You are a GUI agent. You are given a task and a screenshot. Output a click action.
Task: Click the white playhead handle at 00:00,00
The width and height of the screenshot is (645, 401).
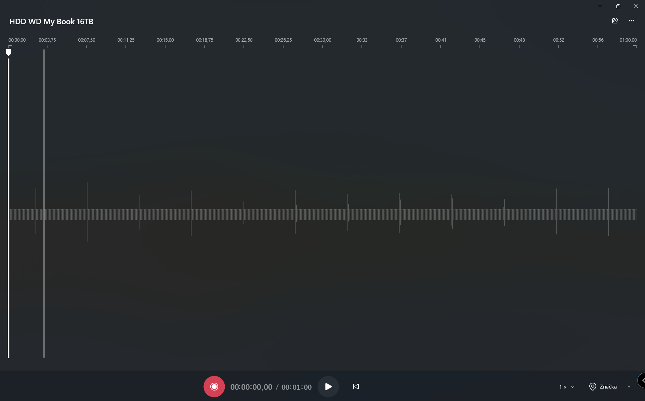(x=9, y=52)
